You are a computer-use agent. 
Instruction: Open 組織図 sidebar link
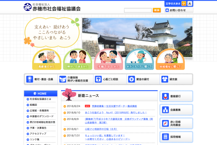coord(33,105)
